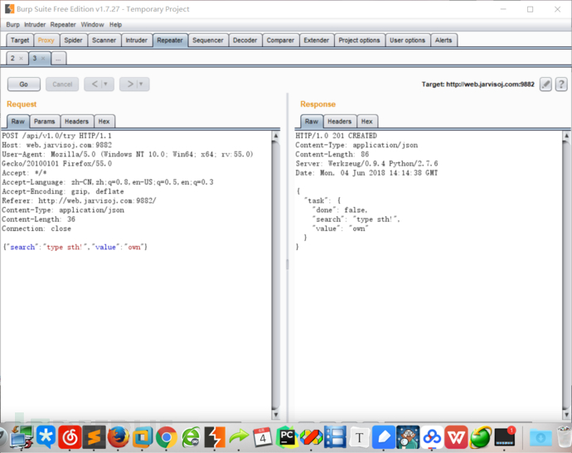Viewport: 572px width, 453px height.
Task: Open the green globe browser in dock
Action: (x=480, y=436)
